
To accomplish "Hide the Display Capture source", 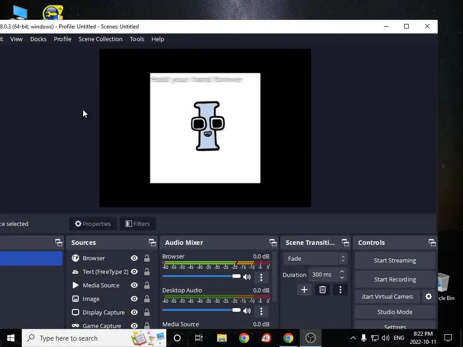I will click(x=134, y=313).
